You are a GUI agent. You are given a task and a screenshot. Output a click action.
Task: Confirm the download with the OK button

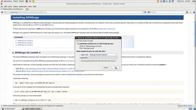pyautogui.click(x=115, y=68)
